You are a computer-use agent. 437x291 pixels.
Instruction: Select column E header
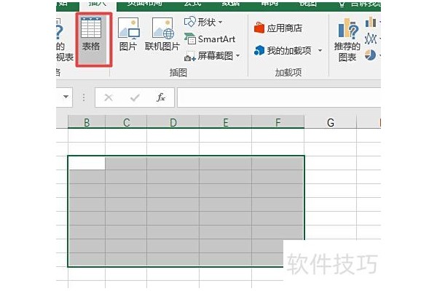[226, 122]
